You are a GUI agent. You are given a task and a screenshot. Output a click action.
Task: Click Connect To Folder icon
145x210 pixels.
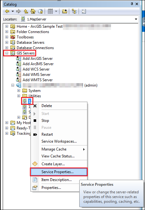64,11
